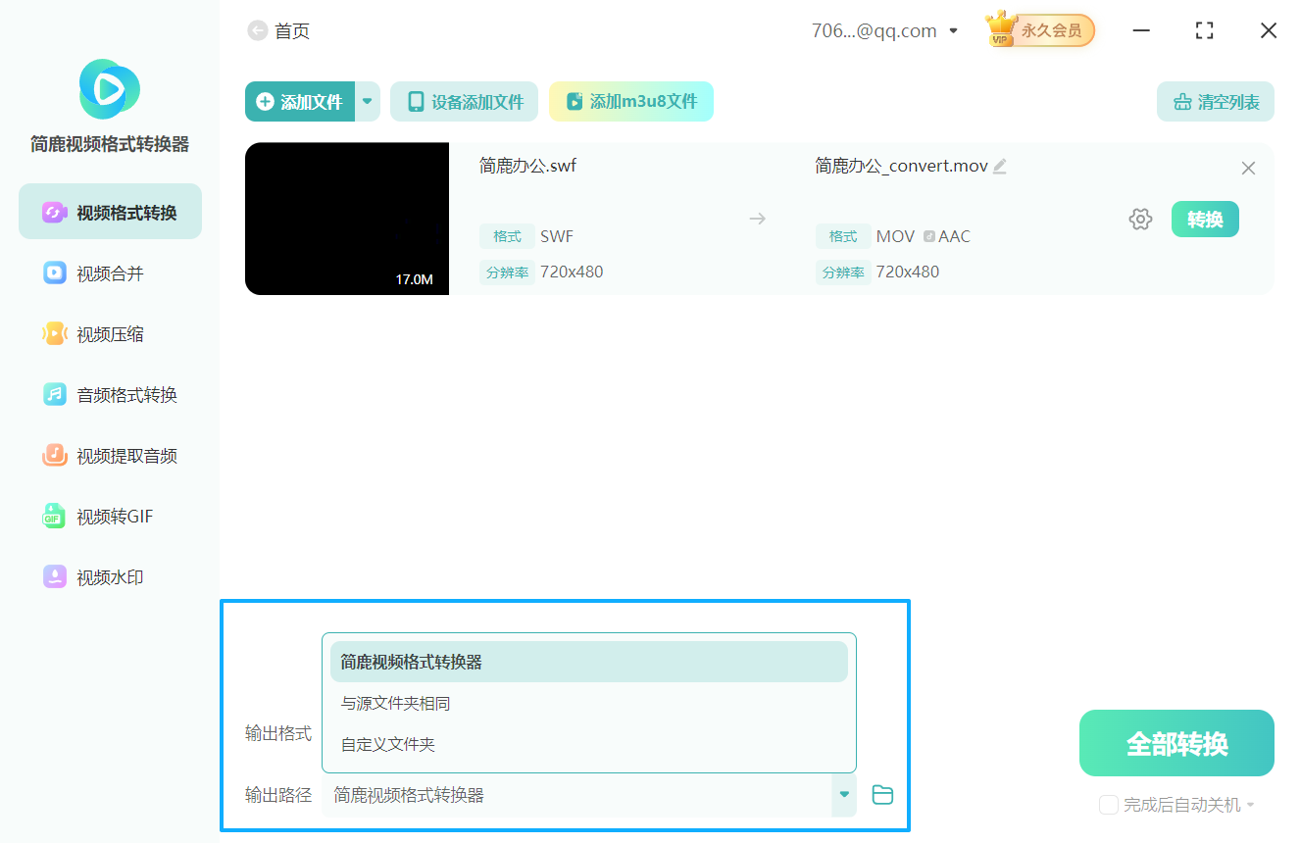Click the edit pencil next to output filename

click(x=1000, y=166)
